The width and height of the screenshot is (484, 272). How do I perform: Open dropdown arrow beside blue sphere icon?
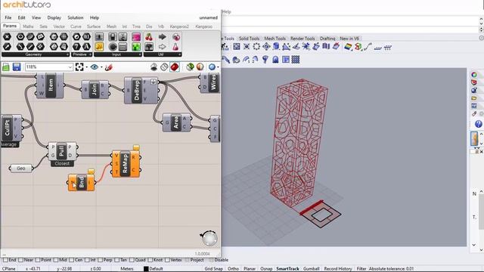[x=218, y=67]
